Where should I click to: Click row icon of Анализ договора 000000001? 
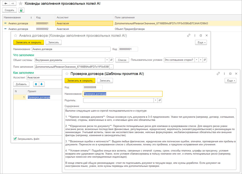coord(5,23)
